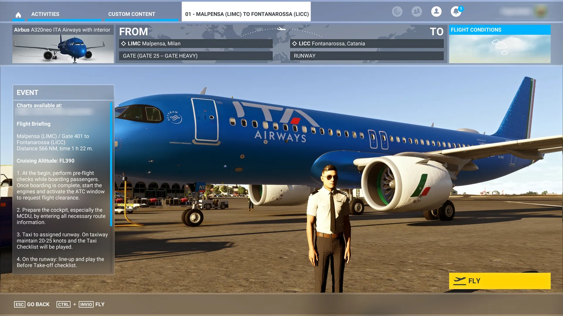This screenshot has width=563, height=316.
Task: Click the Event panel vertical scrollbar
Action: pos(111,164)
